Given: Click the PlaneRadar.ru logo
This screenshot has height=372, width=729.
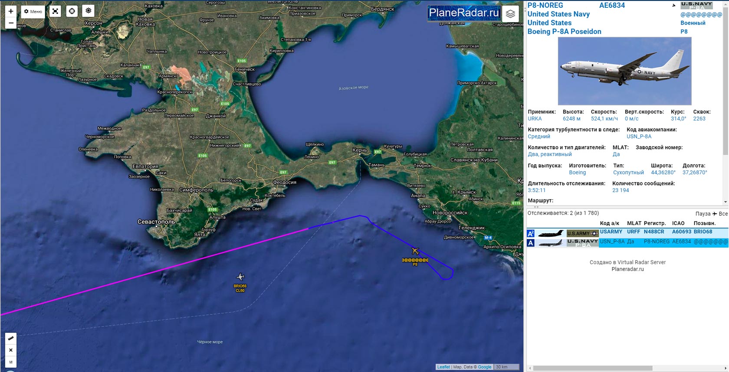Looking at the screenshot, I should pyautogui.click(x=464, y=13).
